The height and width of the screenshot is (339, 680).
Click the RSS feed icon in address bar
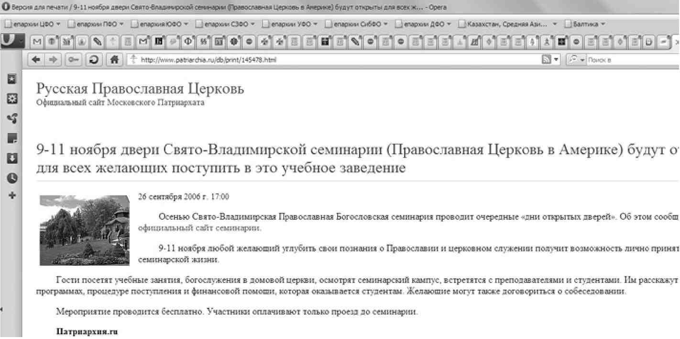point(547,60)
